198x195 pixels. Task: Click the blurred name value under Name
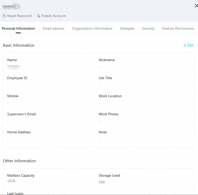[x=14, y=67]
